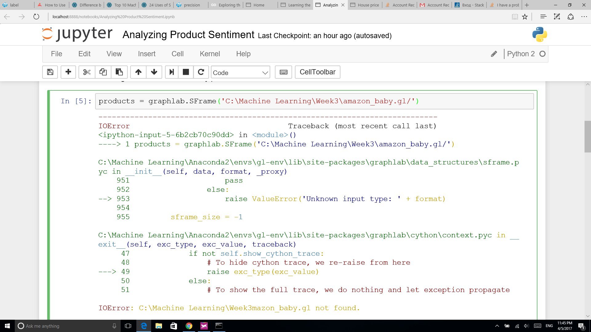Open the Edge Hub icon
This screenshot has height=332, width=591.
[x=543, y=17]
